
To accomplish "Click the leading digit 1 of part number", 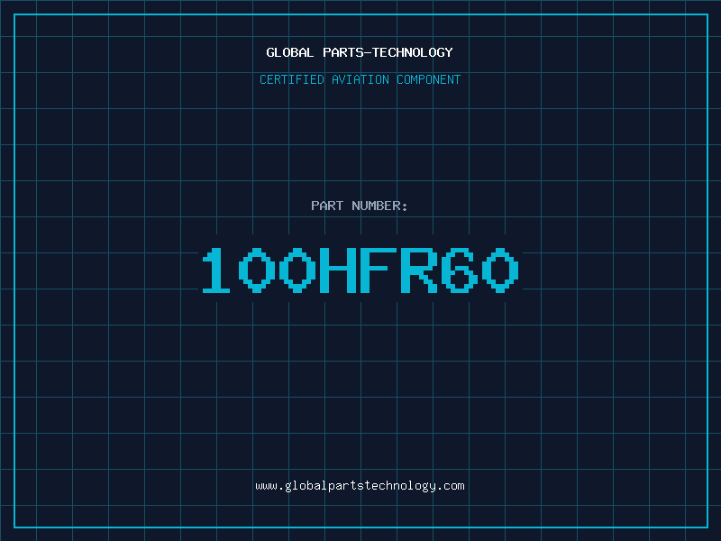I will pyautogui.click(x=216, y=270).
